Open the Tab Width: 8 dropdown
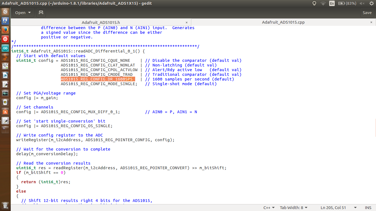The image size is (376, 211). [x=293, y=207]
